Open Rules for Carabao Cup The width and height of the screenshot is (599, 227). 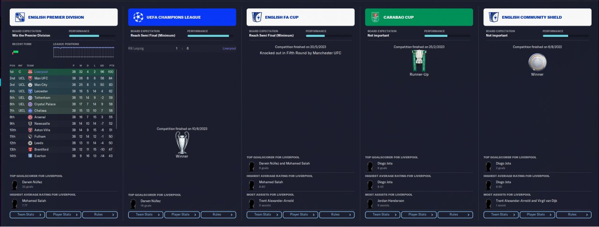(x=455, y=215)
